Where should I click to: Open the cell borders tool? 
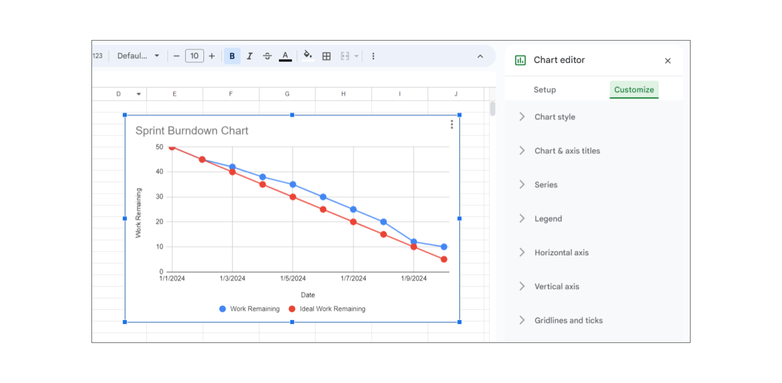click(x=326, y=56)
